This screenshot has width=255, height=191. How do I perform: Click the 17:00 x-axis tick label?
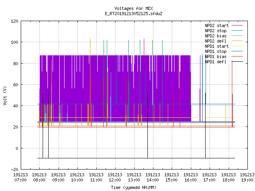point(210,180)
